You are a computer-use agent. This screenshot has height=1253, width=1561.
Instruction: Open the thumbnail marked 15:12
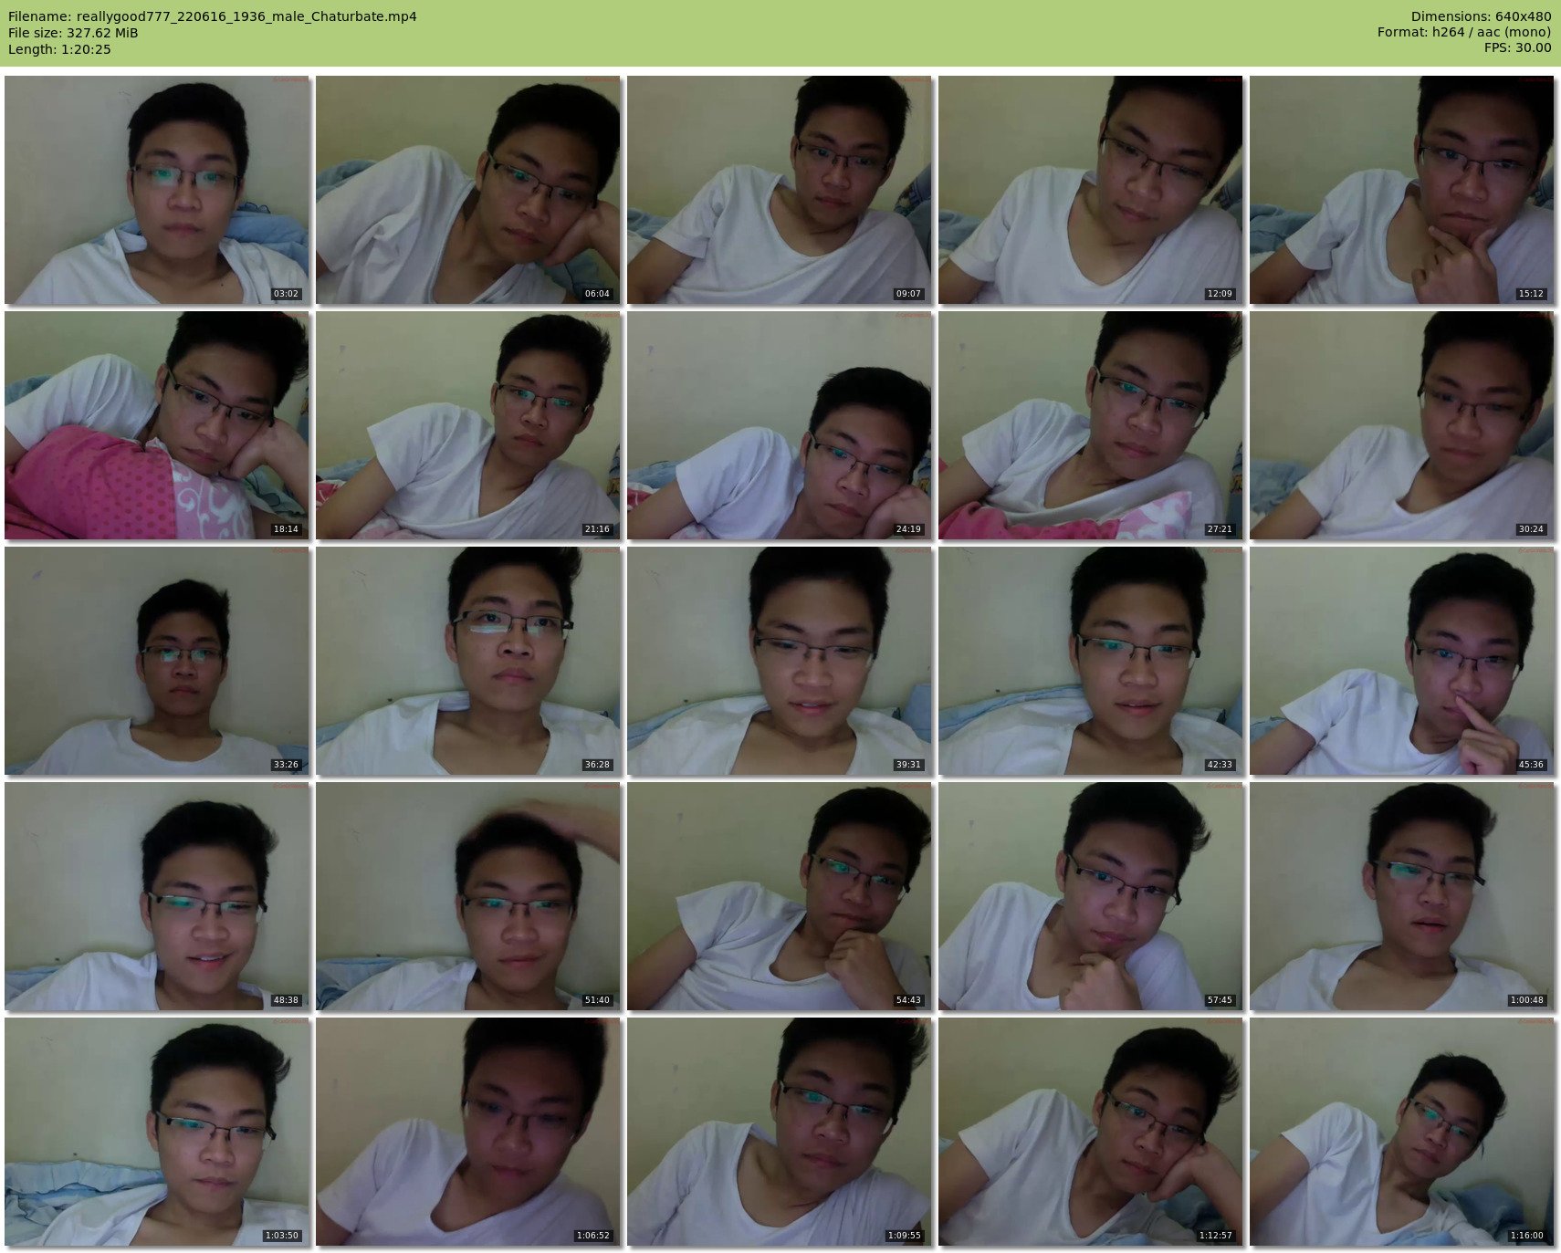coord(1401,190)
